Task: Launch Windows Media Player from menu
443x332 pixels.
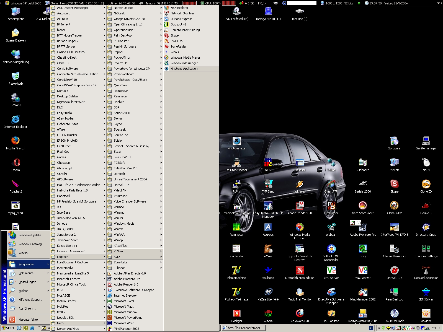Action: (x=191, y=58)
